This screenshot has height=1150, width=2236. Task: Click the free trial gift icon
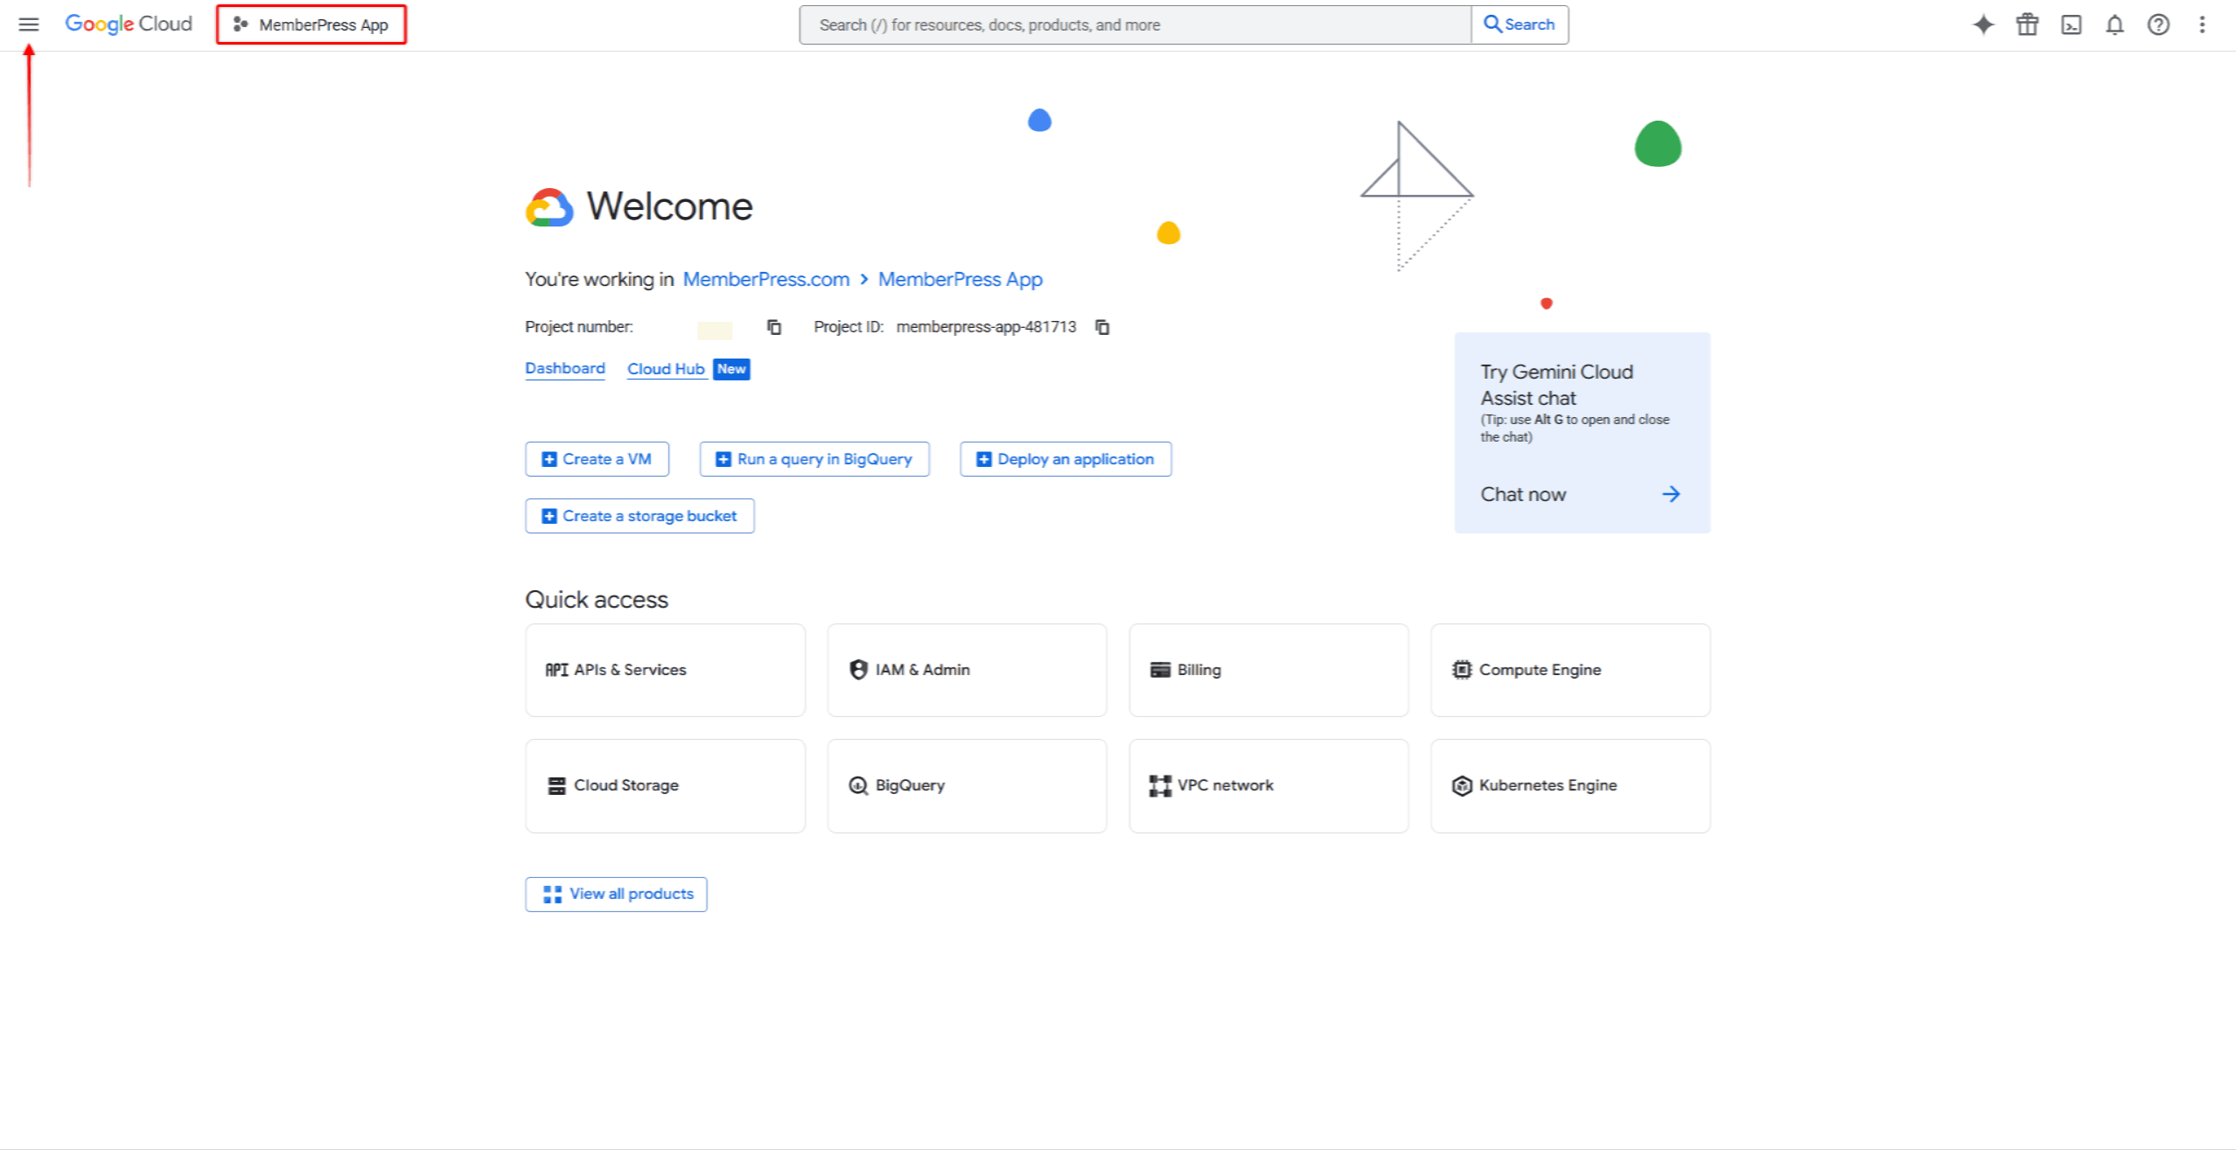tap(2027, 24)
